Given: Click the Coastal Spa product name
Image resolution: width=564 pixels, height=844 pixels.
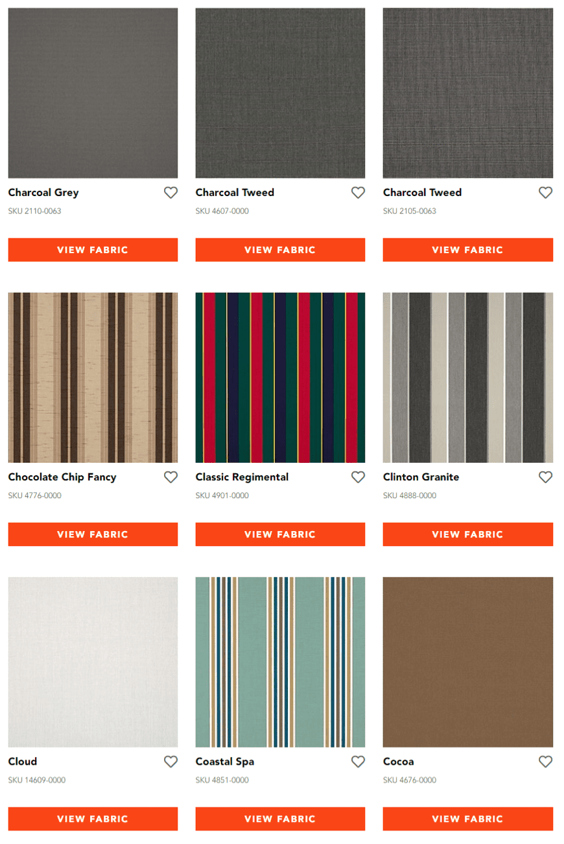Looking at the screenshot, I should point(225,762).
